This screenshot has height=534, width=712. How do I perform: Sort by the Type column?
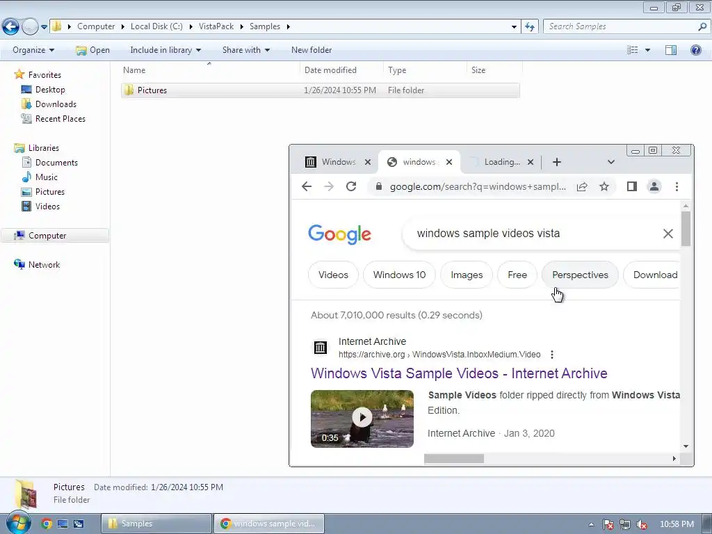(x=425, y=70)
